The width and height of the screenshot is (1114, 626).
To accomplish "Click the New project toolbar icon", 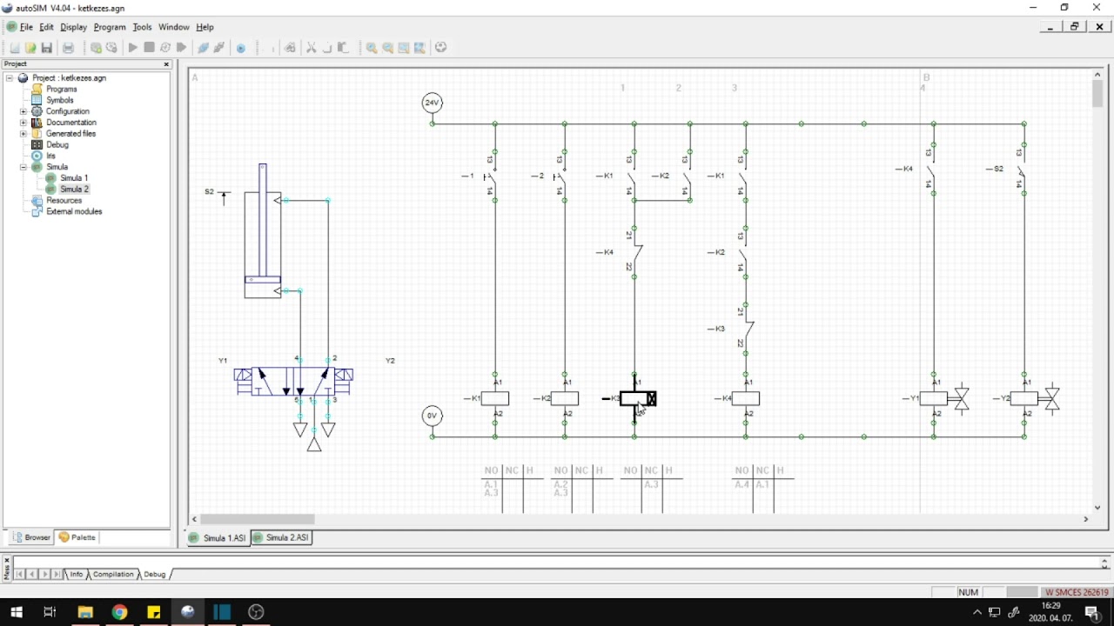I will 14,48.
